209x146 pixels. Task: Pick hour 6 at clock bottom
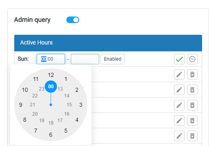[x=51, y=135]
